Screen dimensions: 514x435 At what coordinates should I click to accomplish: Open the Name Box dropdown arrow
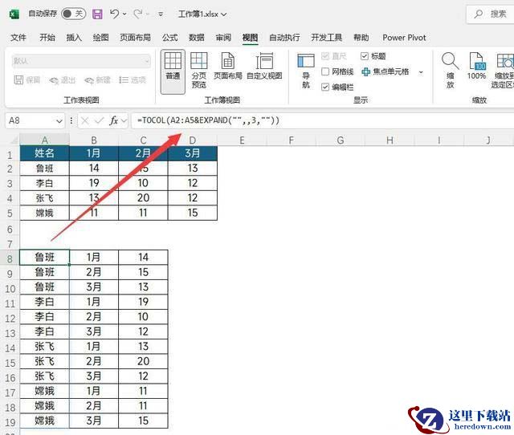(x=59, y=121)
